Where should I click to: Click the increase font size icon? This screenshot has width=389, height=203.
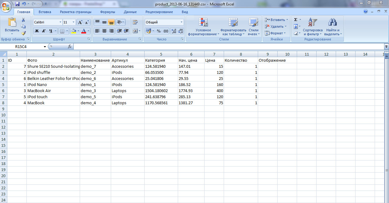(x=80, y=22)
